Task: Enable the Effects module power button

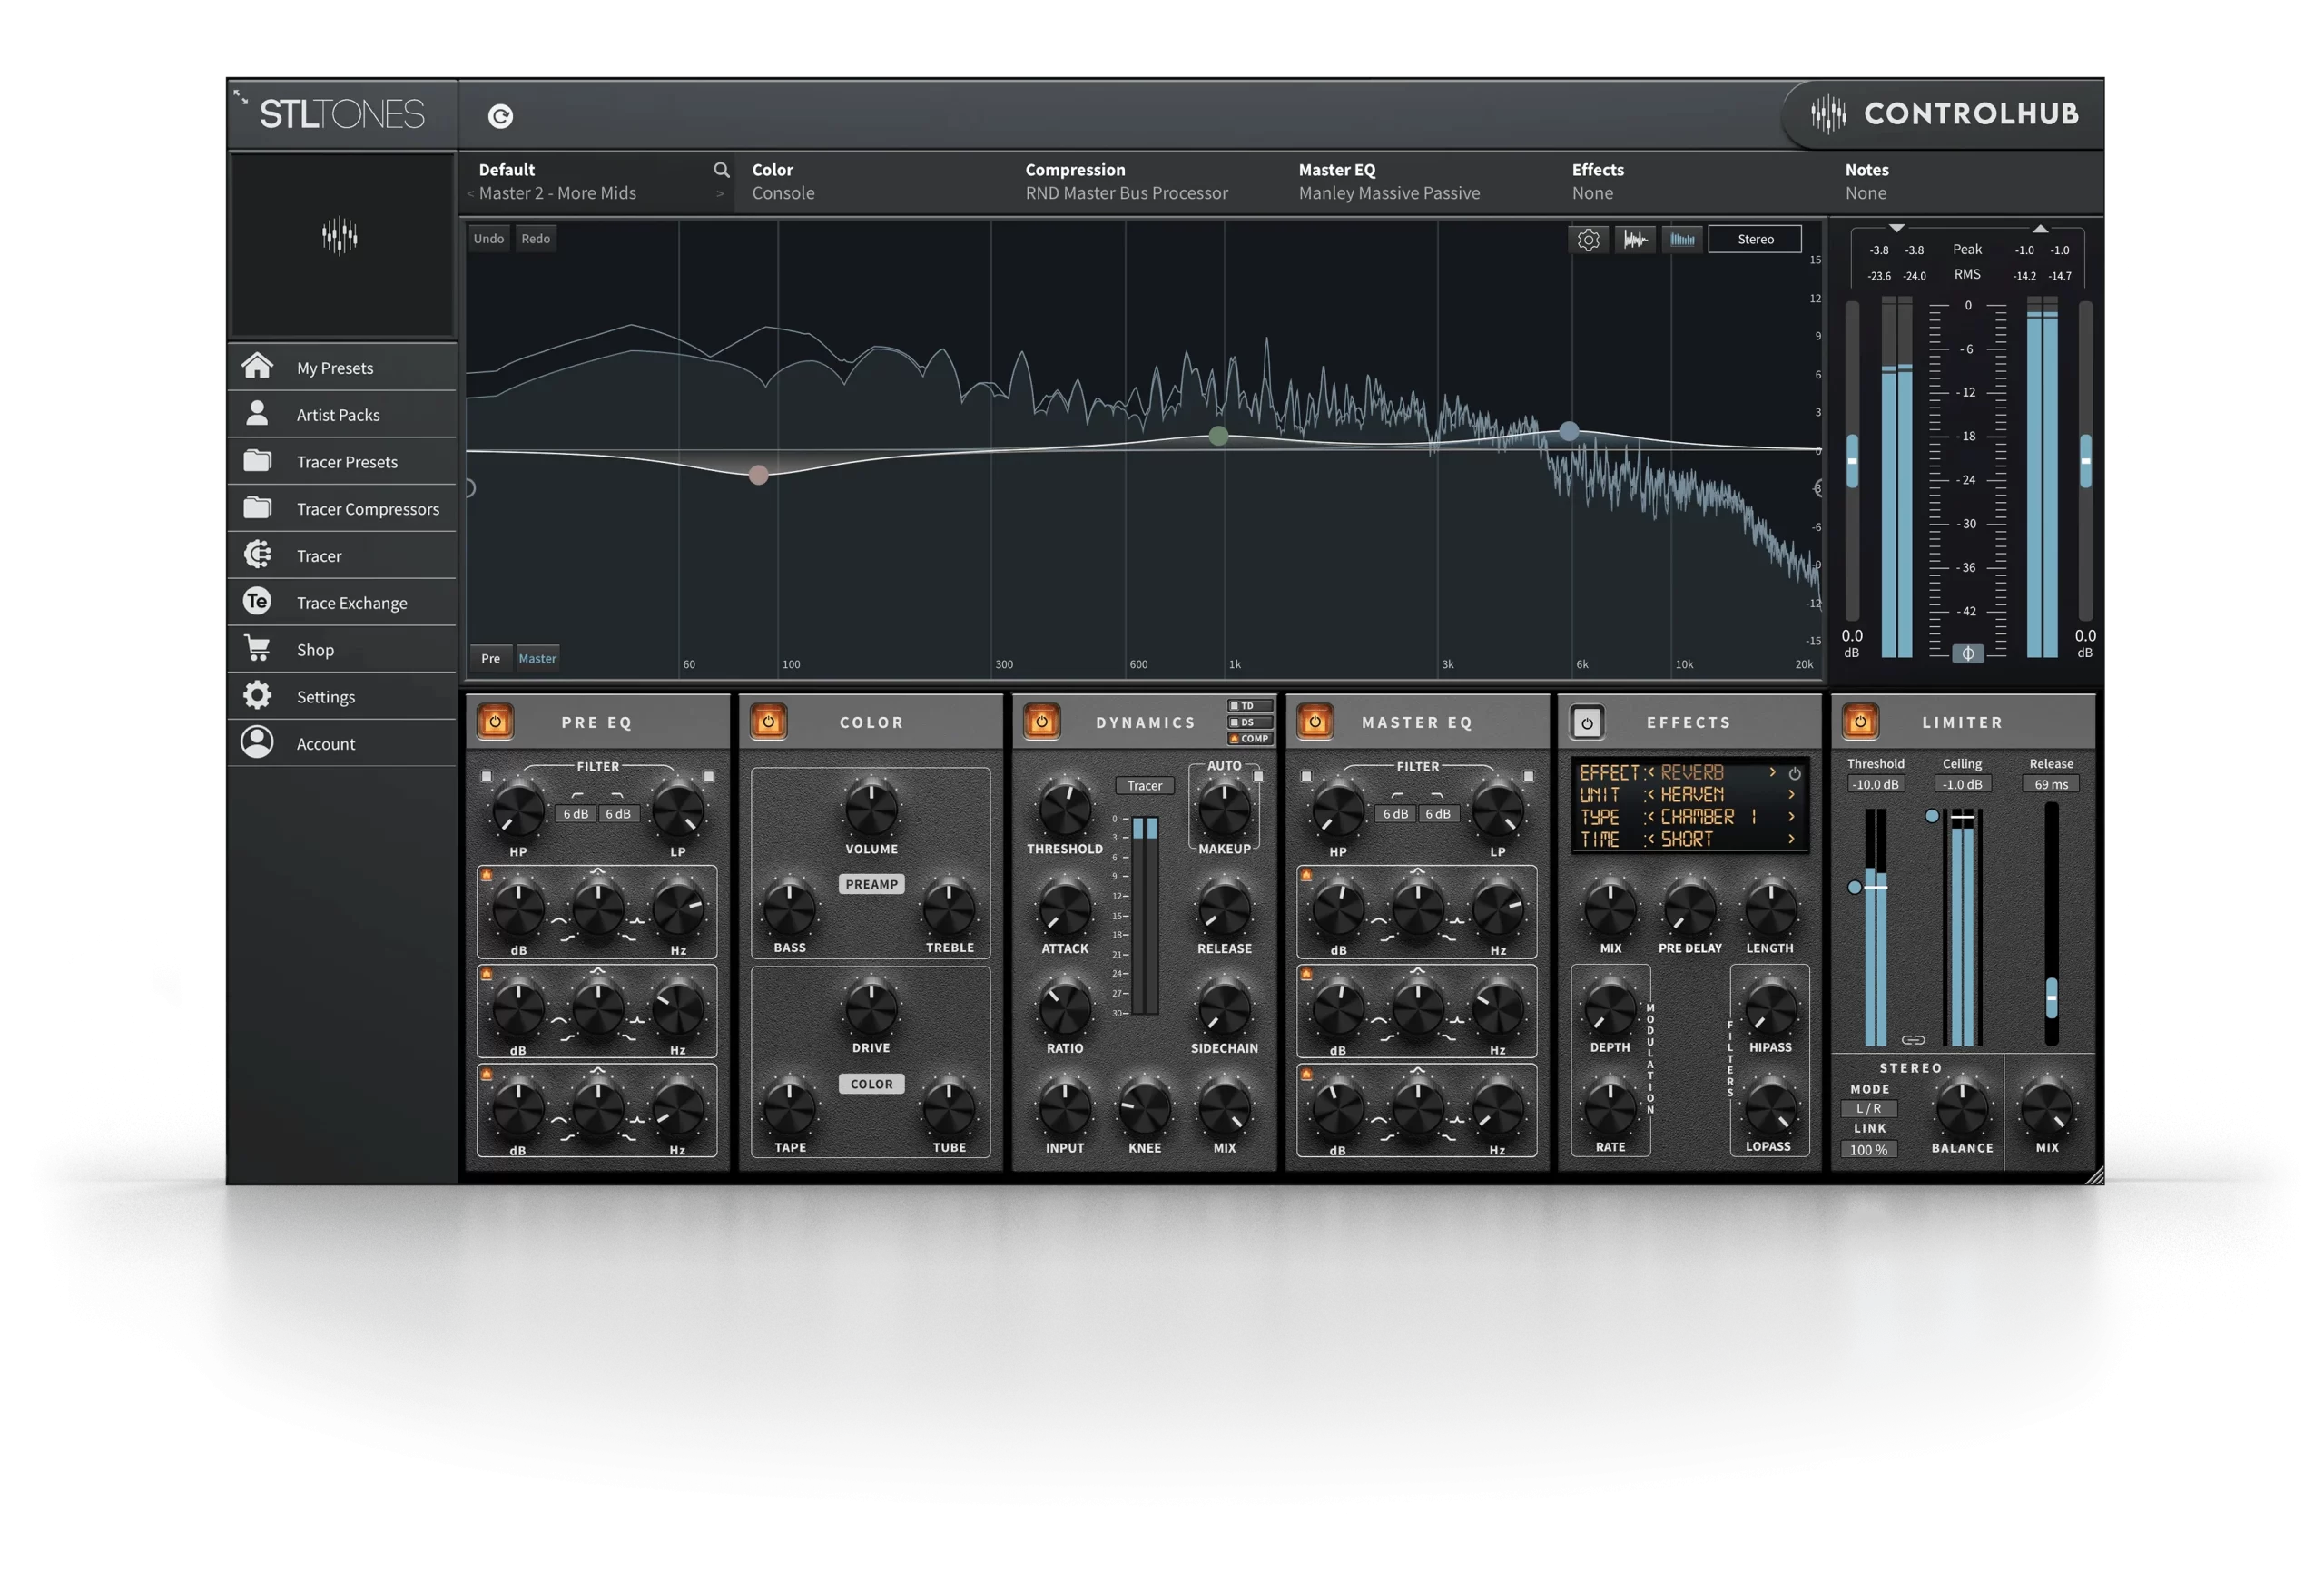Action: (x=1587, y=722)
